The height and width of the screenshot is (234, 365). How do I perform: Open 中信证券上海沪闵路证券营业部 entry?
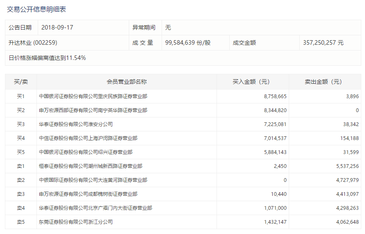pyautogui.click(x=88, y=138)
